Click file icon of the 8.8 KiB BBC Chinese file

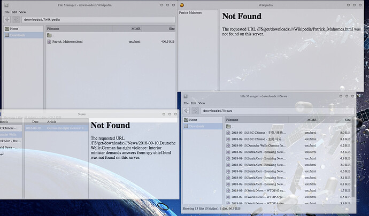[228, 139]
